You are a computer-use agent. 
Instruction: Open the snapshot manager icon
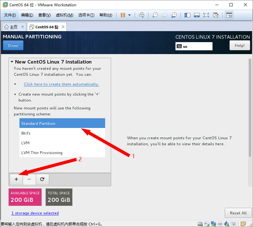[174, 15]
